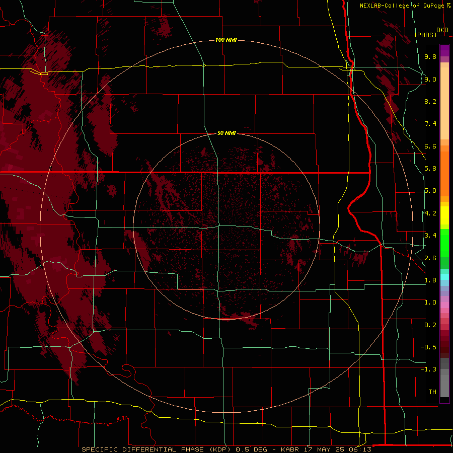Click the 2.6 legend value

pyautogui.click(x=430, y=258)
